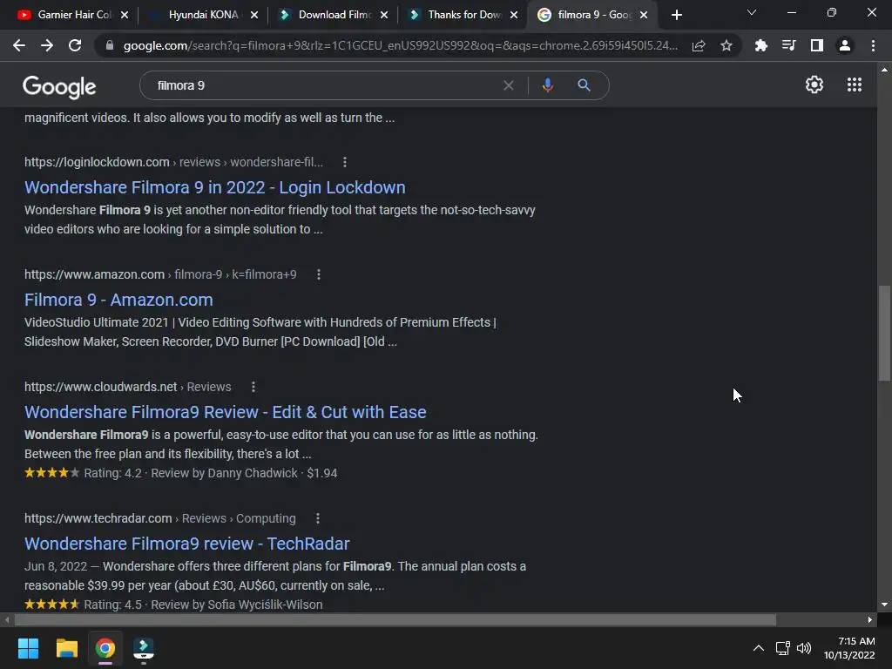This screenshot has width=892, height=669.
Task: Open Filmora installer in taskbar
Action: (x=144, y=648)
